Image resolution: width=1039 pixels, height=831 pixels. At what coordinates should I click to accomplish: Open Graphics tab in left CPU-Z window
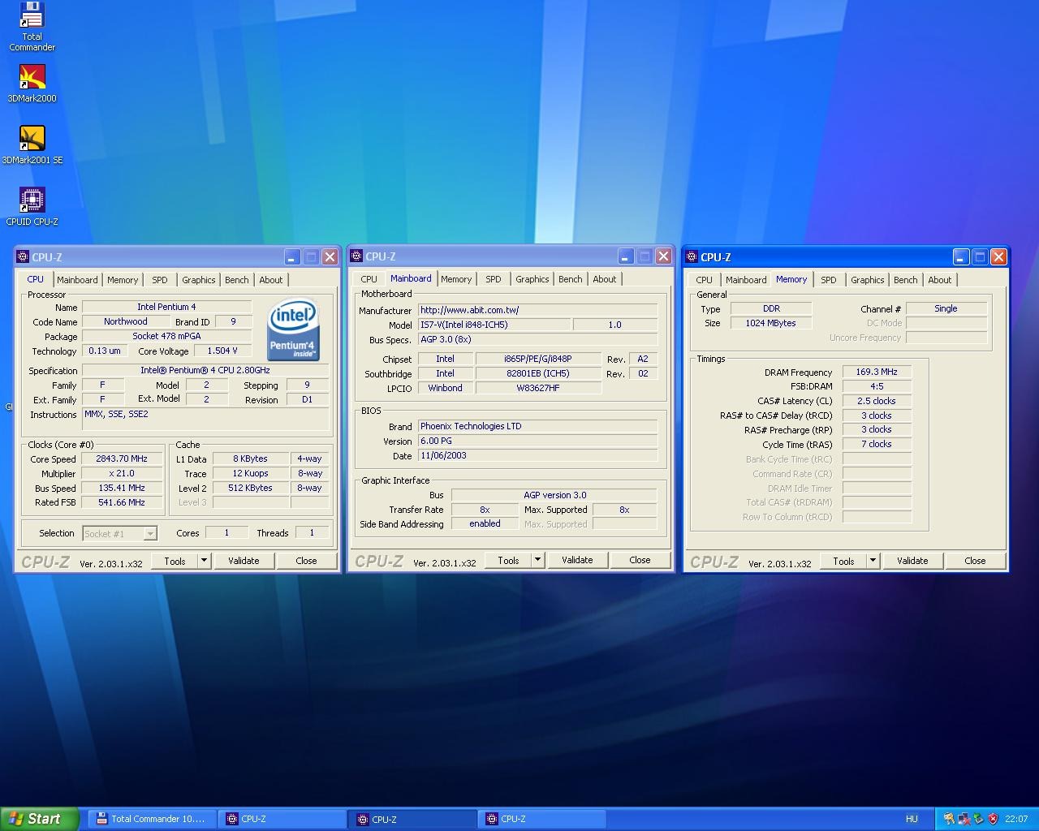tap(199, 280)
